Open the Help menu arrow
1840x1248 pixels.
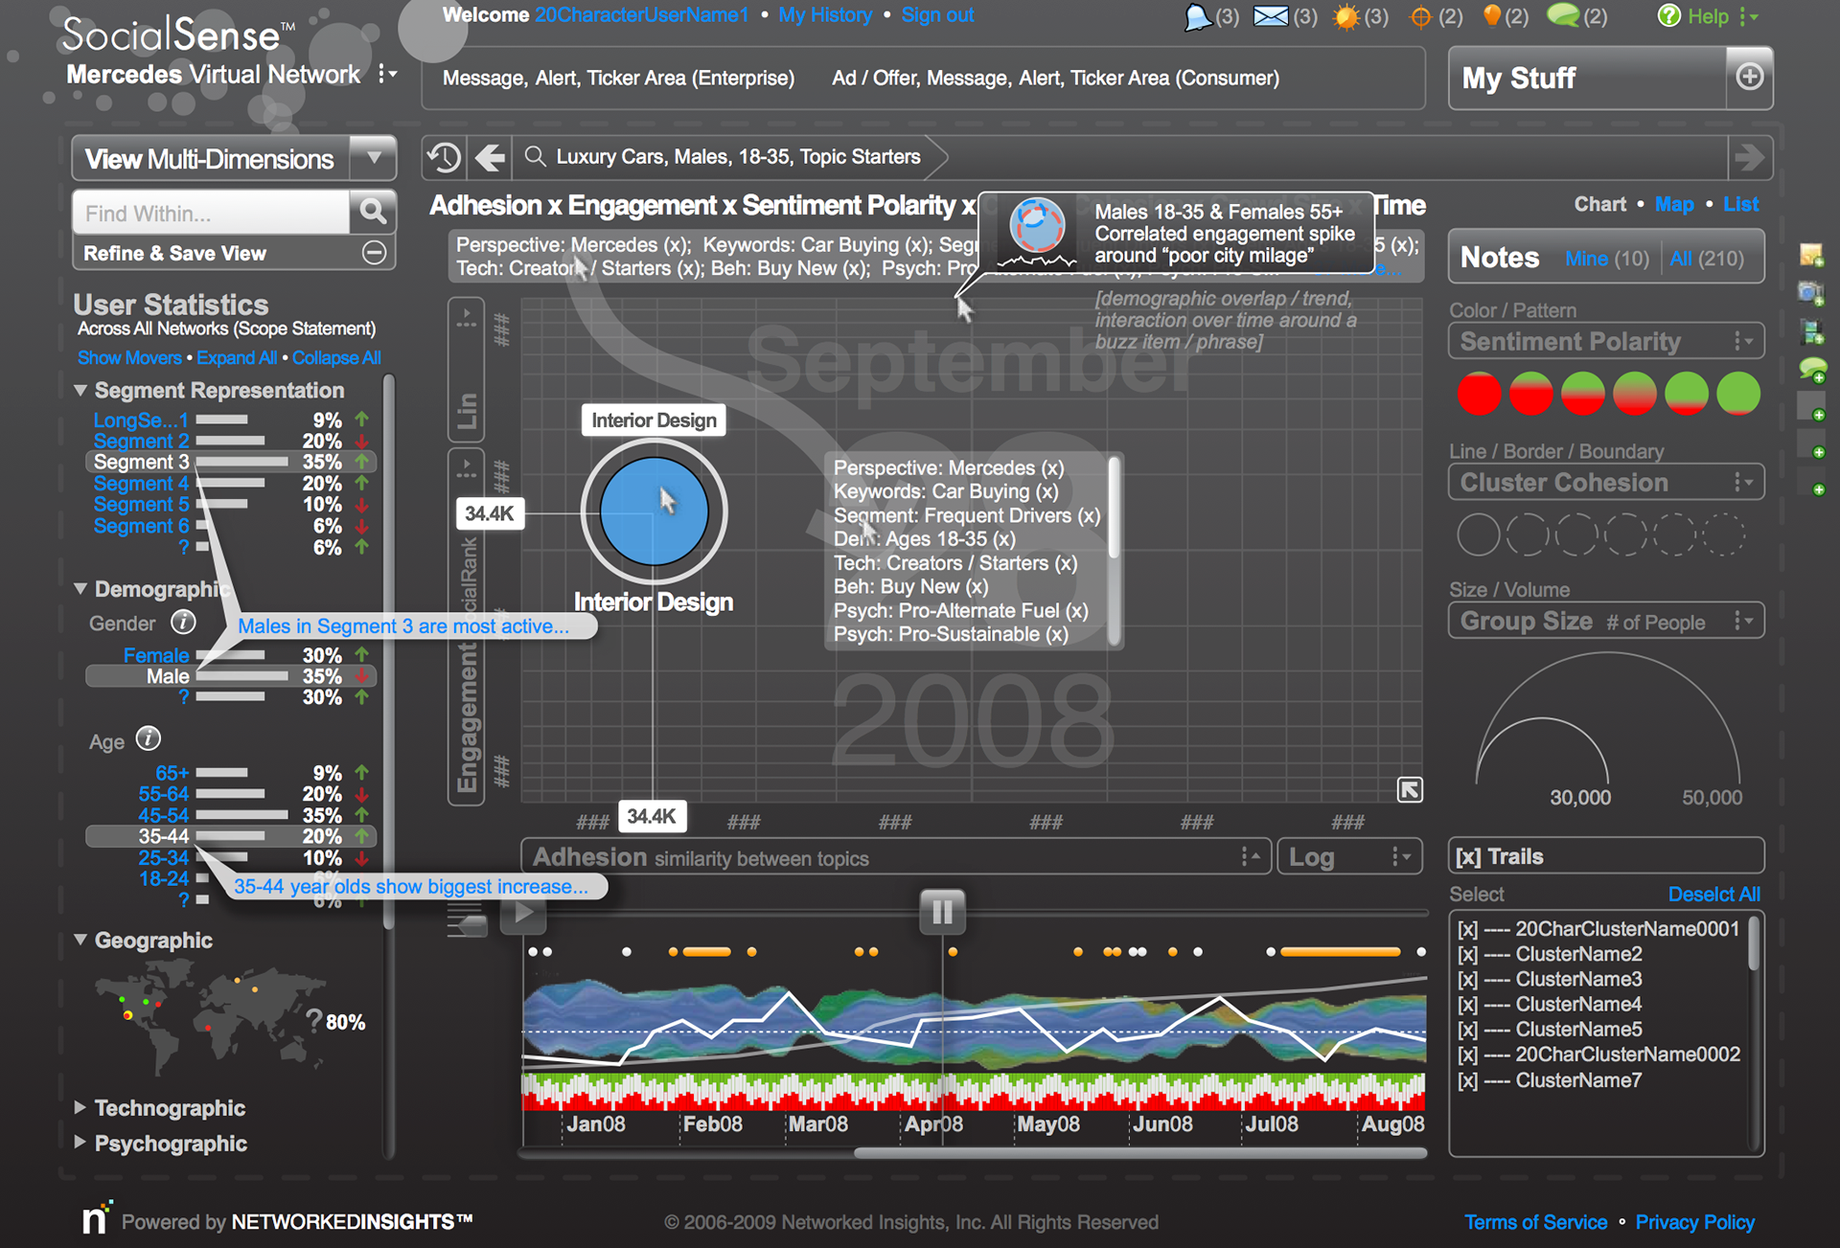1749,16
